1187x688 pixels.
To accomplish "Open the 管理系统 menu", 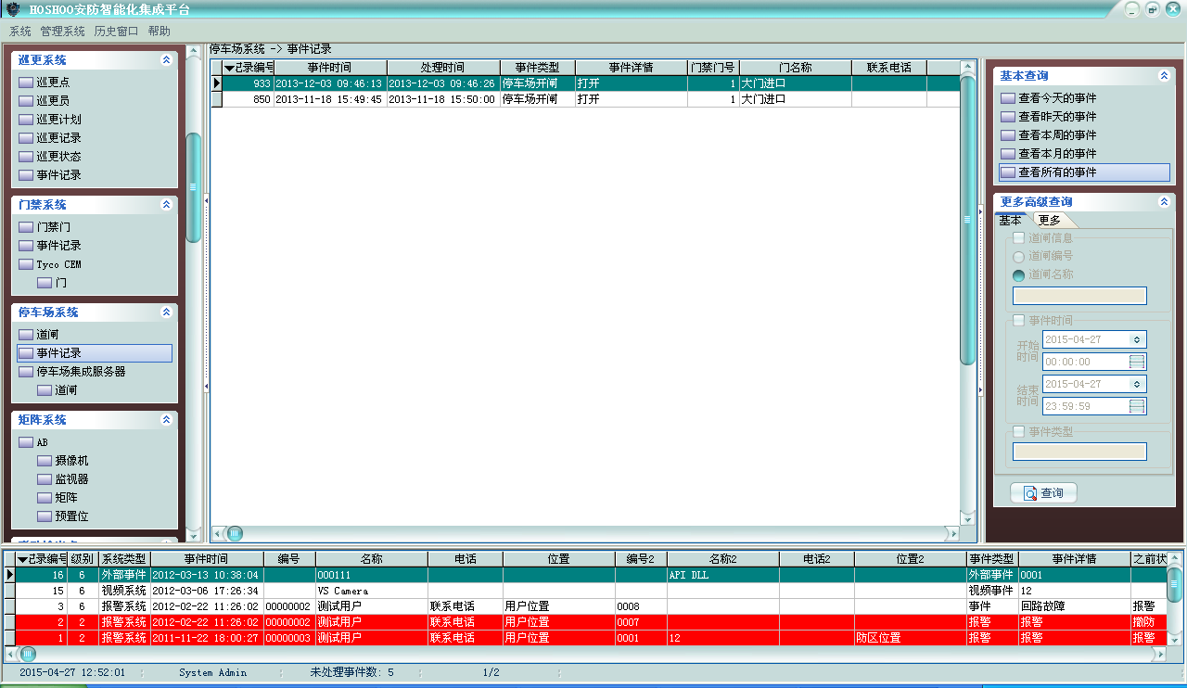I will [x=62, y=32].
